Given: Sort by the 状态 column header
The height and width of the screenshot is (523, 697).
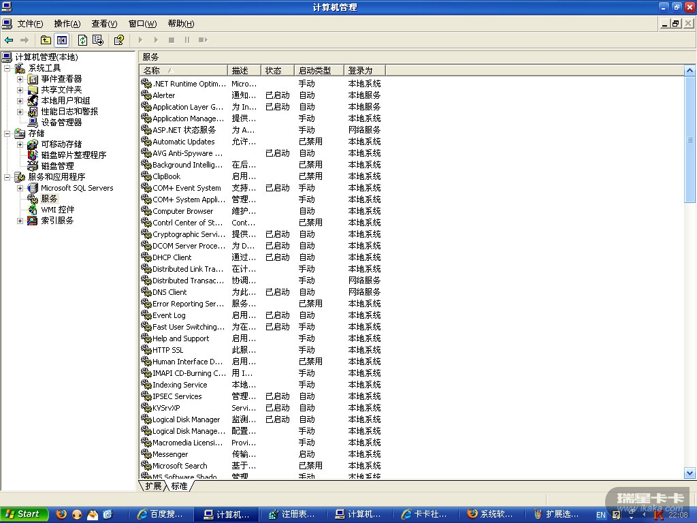Looking at the screenshot, I should click(278, 70).
